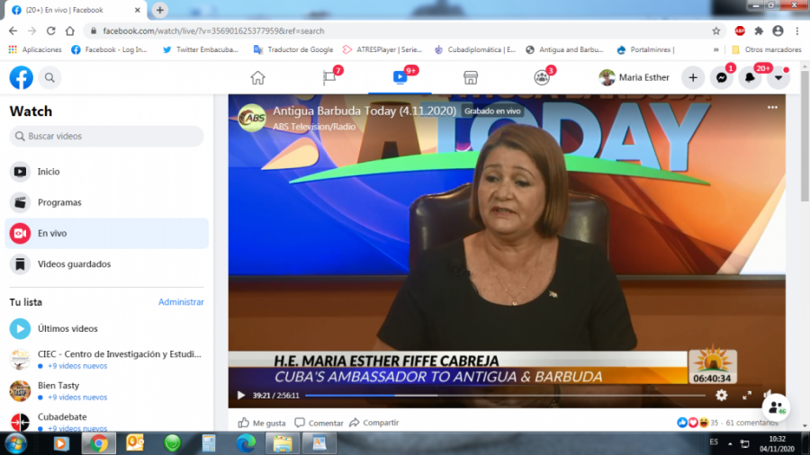This screenshot has width=810, height=455.
Task: Open the notifications bell
Action: click(x=750, y=78)
